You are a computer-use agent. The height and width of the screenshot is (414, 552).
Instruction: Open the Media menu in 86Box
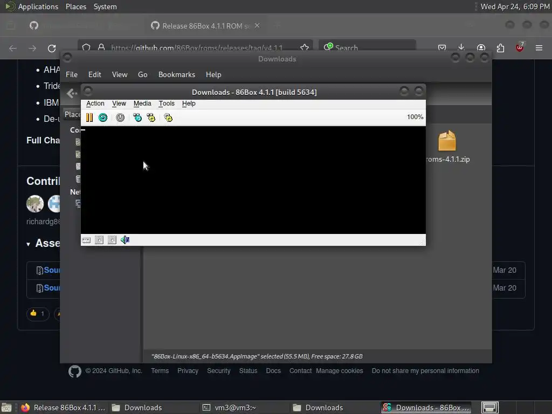pyautogui.click(x=142, y=103)
